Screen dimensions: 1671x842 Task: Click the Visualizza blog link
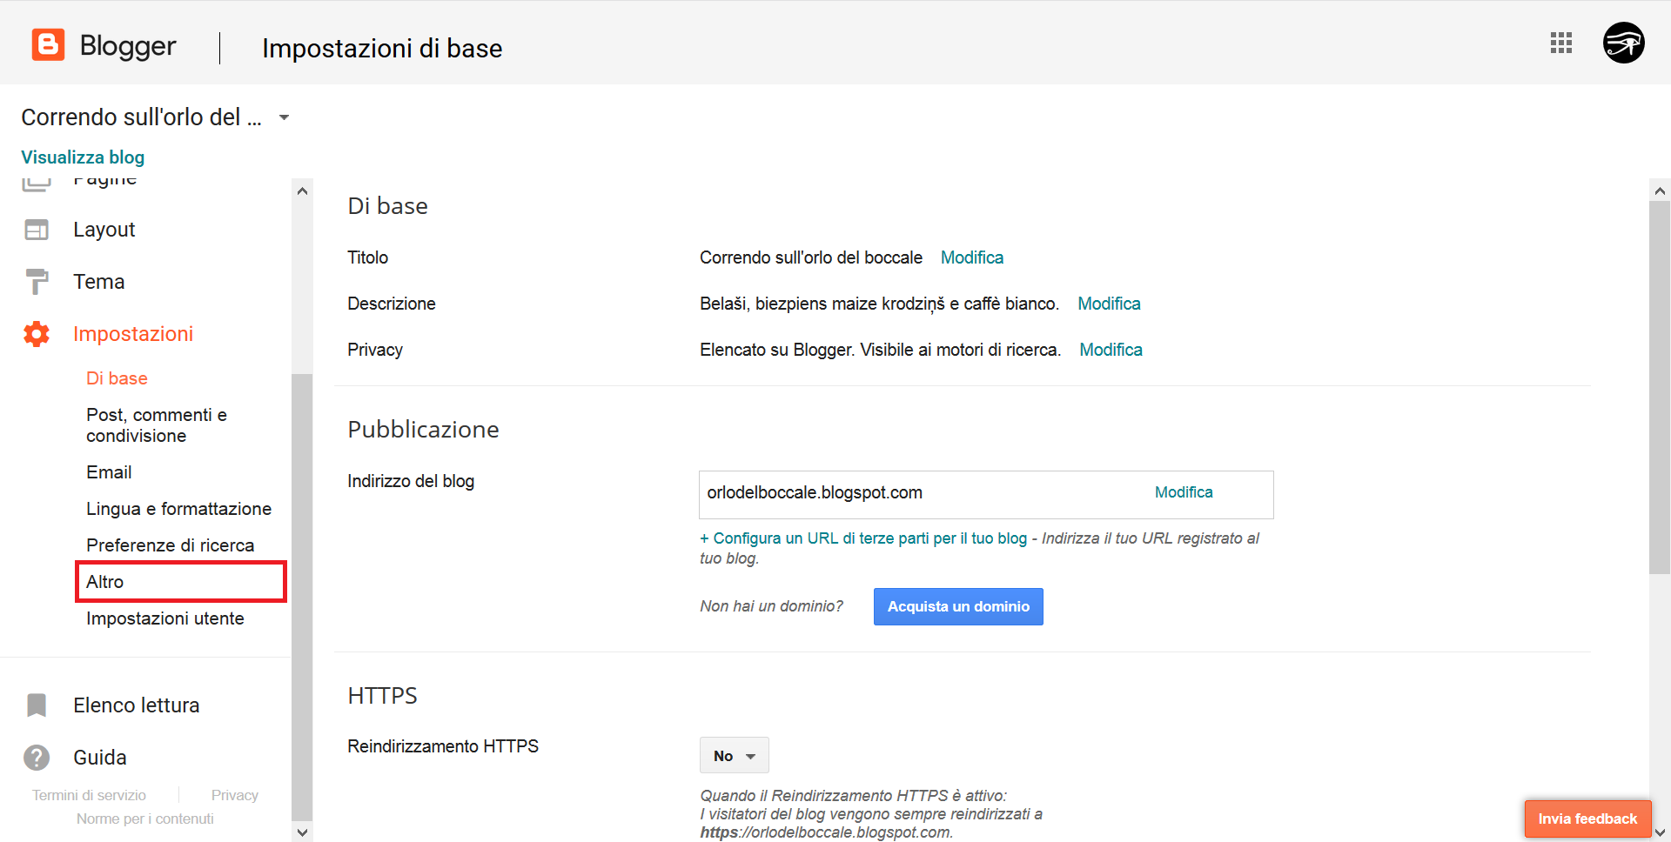[x=83, y=157]
